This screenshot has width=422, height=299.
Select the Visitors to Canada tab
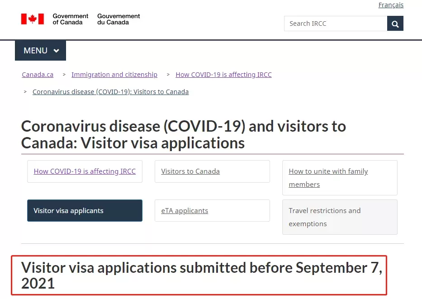[212, 171]
